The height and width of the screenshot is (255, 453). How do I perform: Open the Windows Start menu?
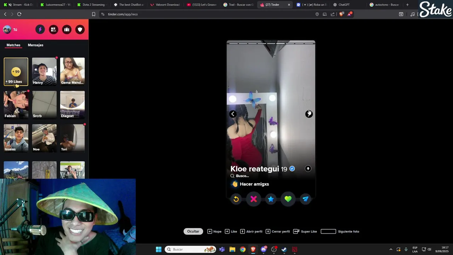(x=159, y=249)
